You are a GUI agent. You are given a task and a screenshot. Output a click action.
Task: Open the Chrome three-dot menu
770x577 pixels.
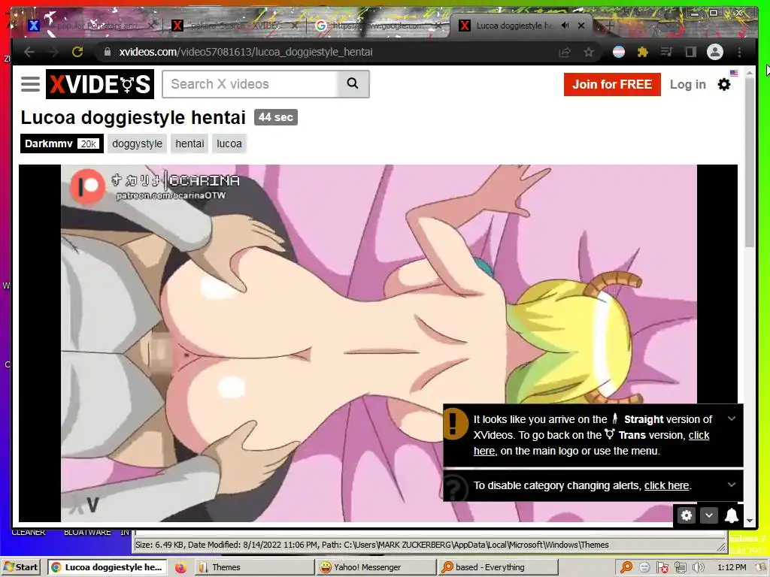[x=740, y=52]
